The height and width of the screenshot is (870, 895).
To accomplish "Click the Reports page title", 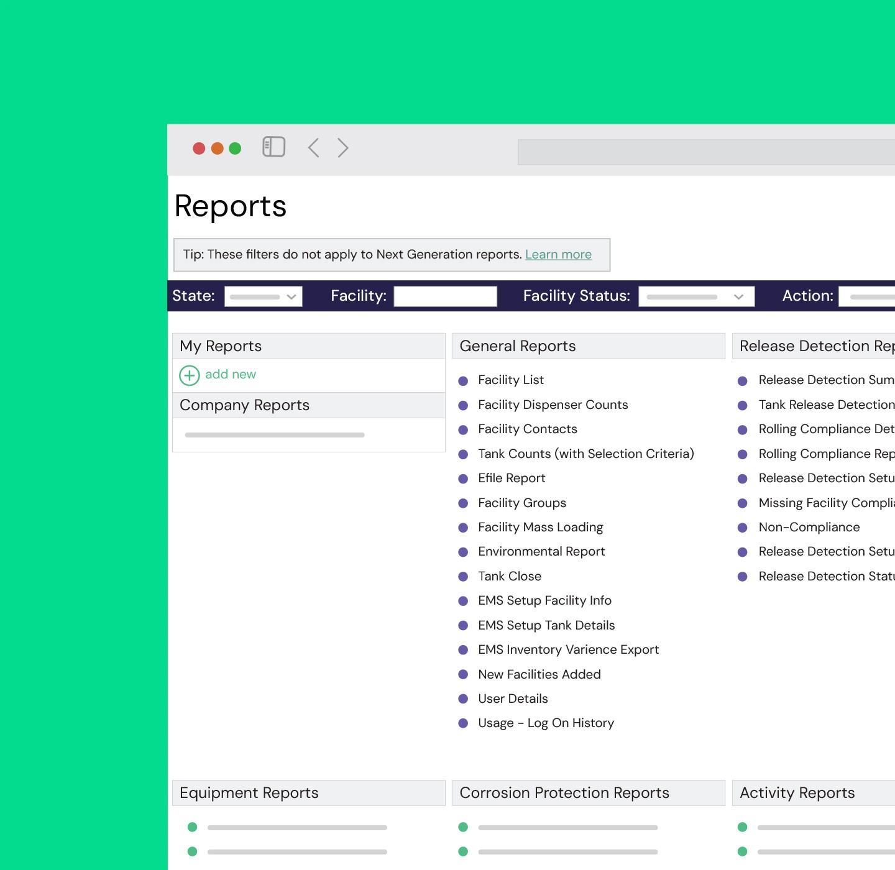I will 231,206.
